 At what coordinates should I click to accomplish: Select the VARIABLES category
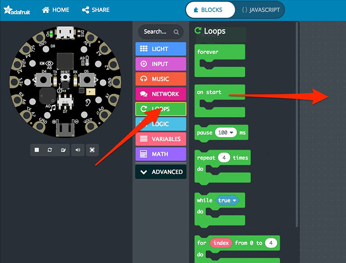tap(160, 139)
